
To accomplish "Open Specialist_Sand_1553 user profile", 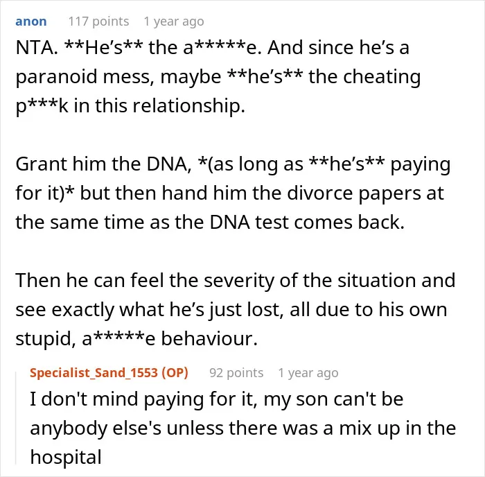I will pos(94,373).
